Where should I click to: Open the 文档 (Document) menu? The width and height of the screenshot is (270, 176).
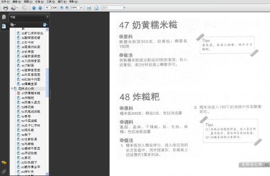[x=40, y=1]
